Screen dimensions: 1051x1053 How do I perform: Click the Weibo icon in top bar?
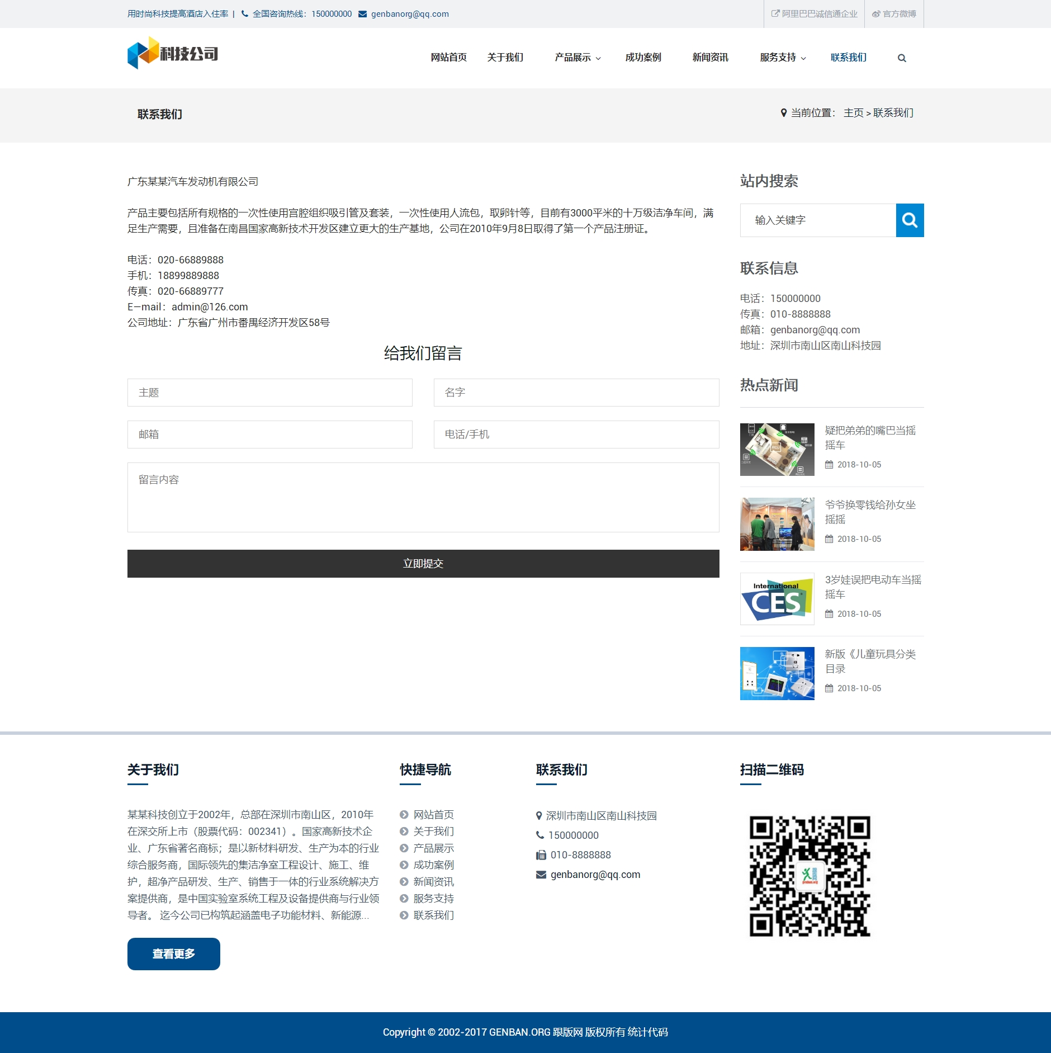(x=876, y=14)
